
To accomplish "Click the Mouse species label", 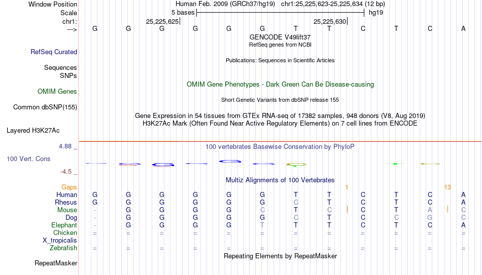I will pyautogui.click(x=67, y=210).
